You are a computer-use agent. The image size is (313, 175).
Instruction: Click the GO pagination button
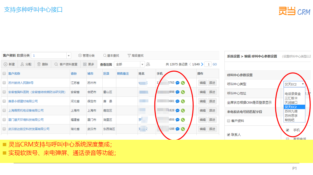coord(215,64)
